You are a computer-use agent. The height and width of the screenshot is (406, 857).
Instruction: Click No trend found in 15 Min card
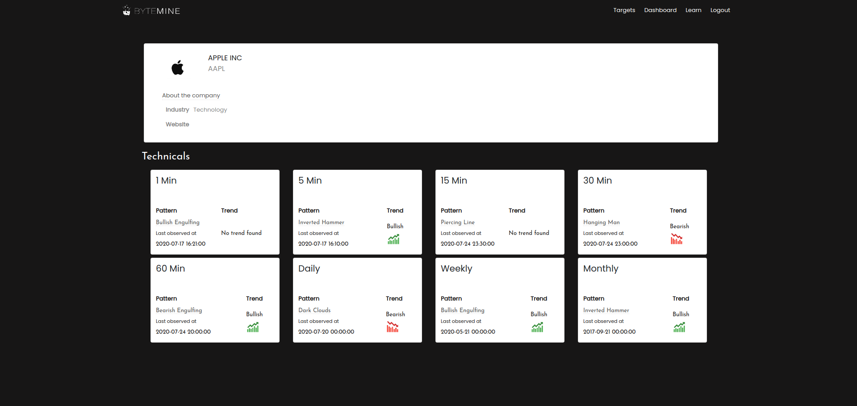tap(529, 233)
